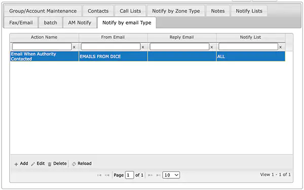Open the rows-per-page dropdown showing 10

click(x=171, y=175)
